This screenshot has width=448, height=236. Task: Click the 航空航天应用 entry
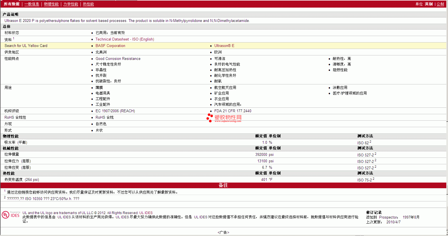coord(225,87)
